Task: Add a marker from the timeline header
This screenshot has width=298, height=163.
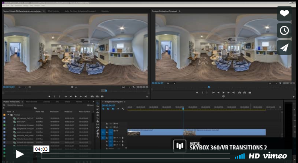Action: (118, 109)
